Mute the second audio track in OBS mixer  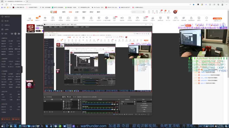(115, 110)
